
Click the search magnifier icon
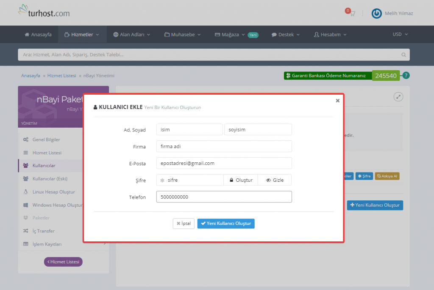pyautogui.click(x=403, y=55)
